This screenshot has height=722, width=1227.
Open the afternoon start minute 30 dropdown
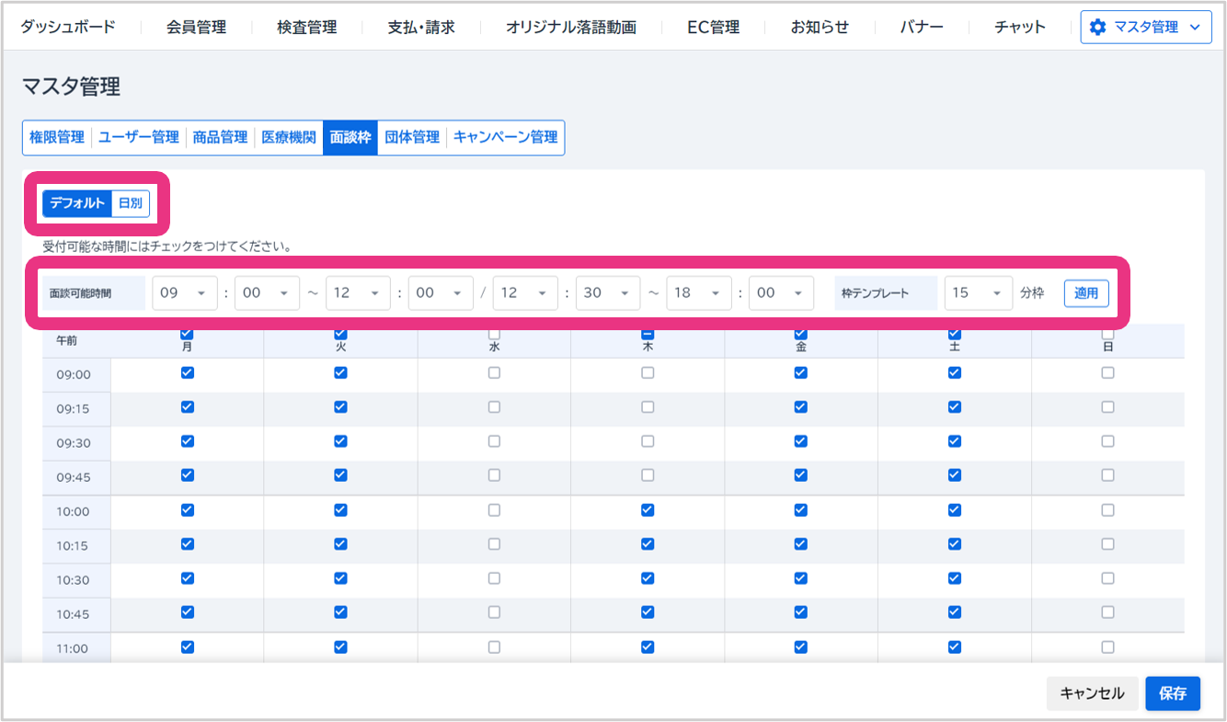608,292
